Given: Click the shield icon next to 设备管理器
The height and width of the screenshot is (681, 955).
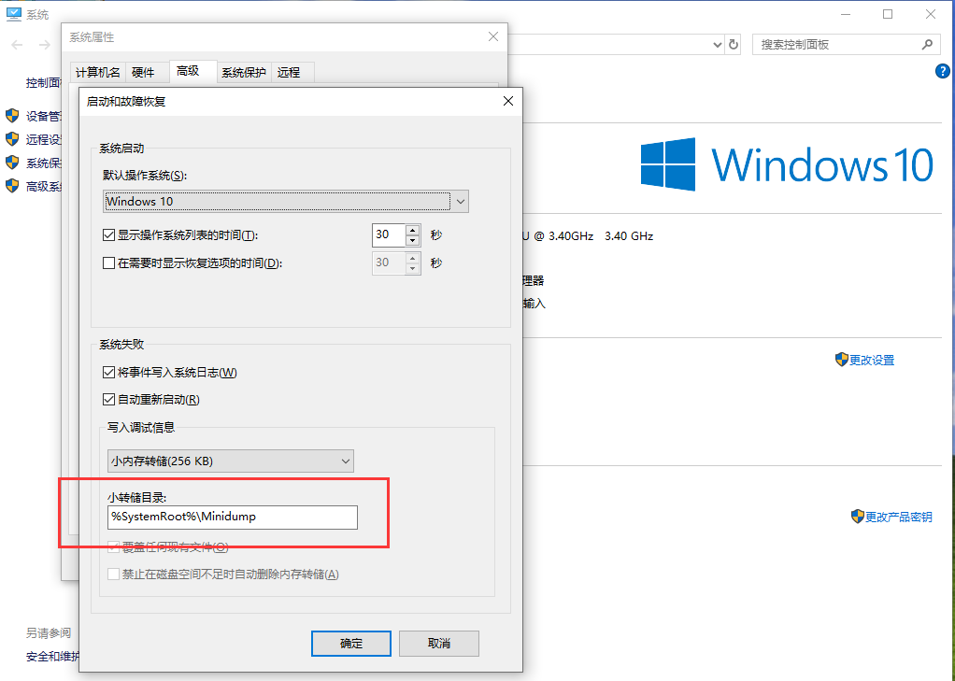Looking at the screenshot, I should [12, 116].
